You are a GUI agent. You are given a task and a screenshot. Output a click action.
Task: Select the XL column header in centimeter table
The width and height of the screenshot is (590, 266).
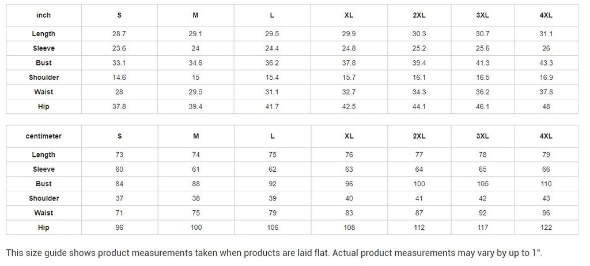pyautogui.click(x=349, y=136)
